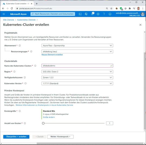Open the browser zoom indicator
Viewport: 146px width, 145px height.
107,8
